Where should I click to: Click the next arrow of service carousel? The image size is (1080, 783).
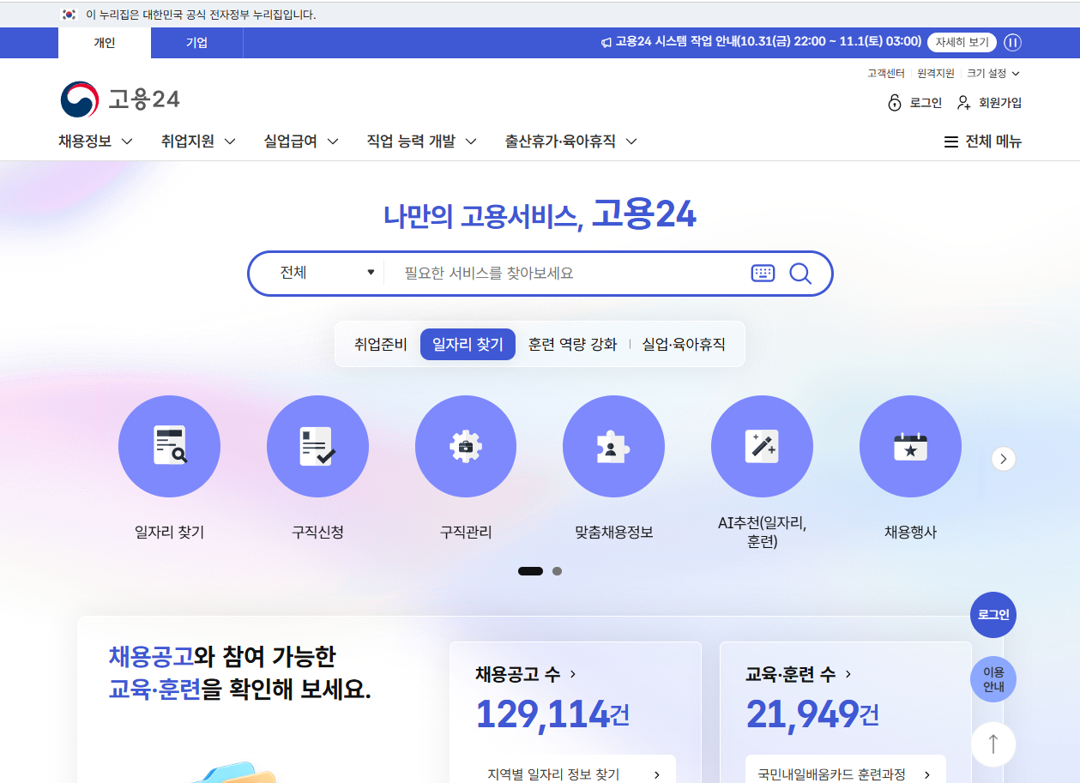tap(1004, 459)
